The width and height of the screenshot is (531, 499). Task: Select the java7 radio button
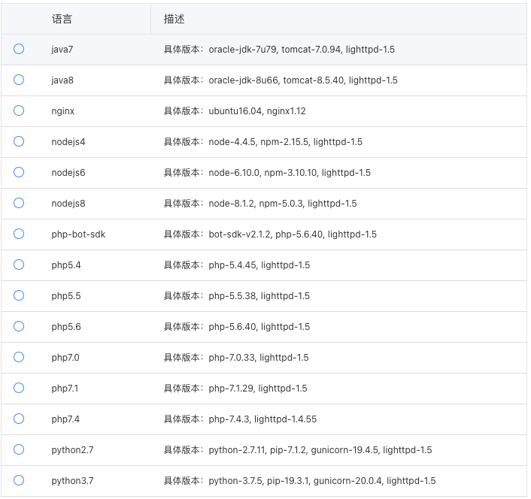[x=19, y=49]
